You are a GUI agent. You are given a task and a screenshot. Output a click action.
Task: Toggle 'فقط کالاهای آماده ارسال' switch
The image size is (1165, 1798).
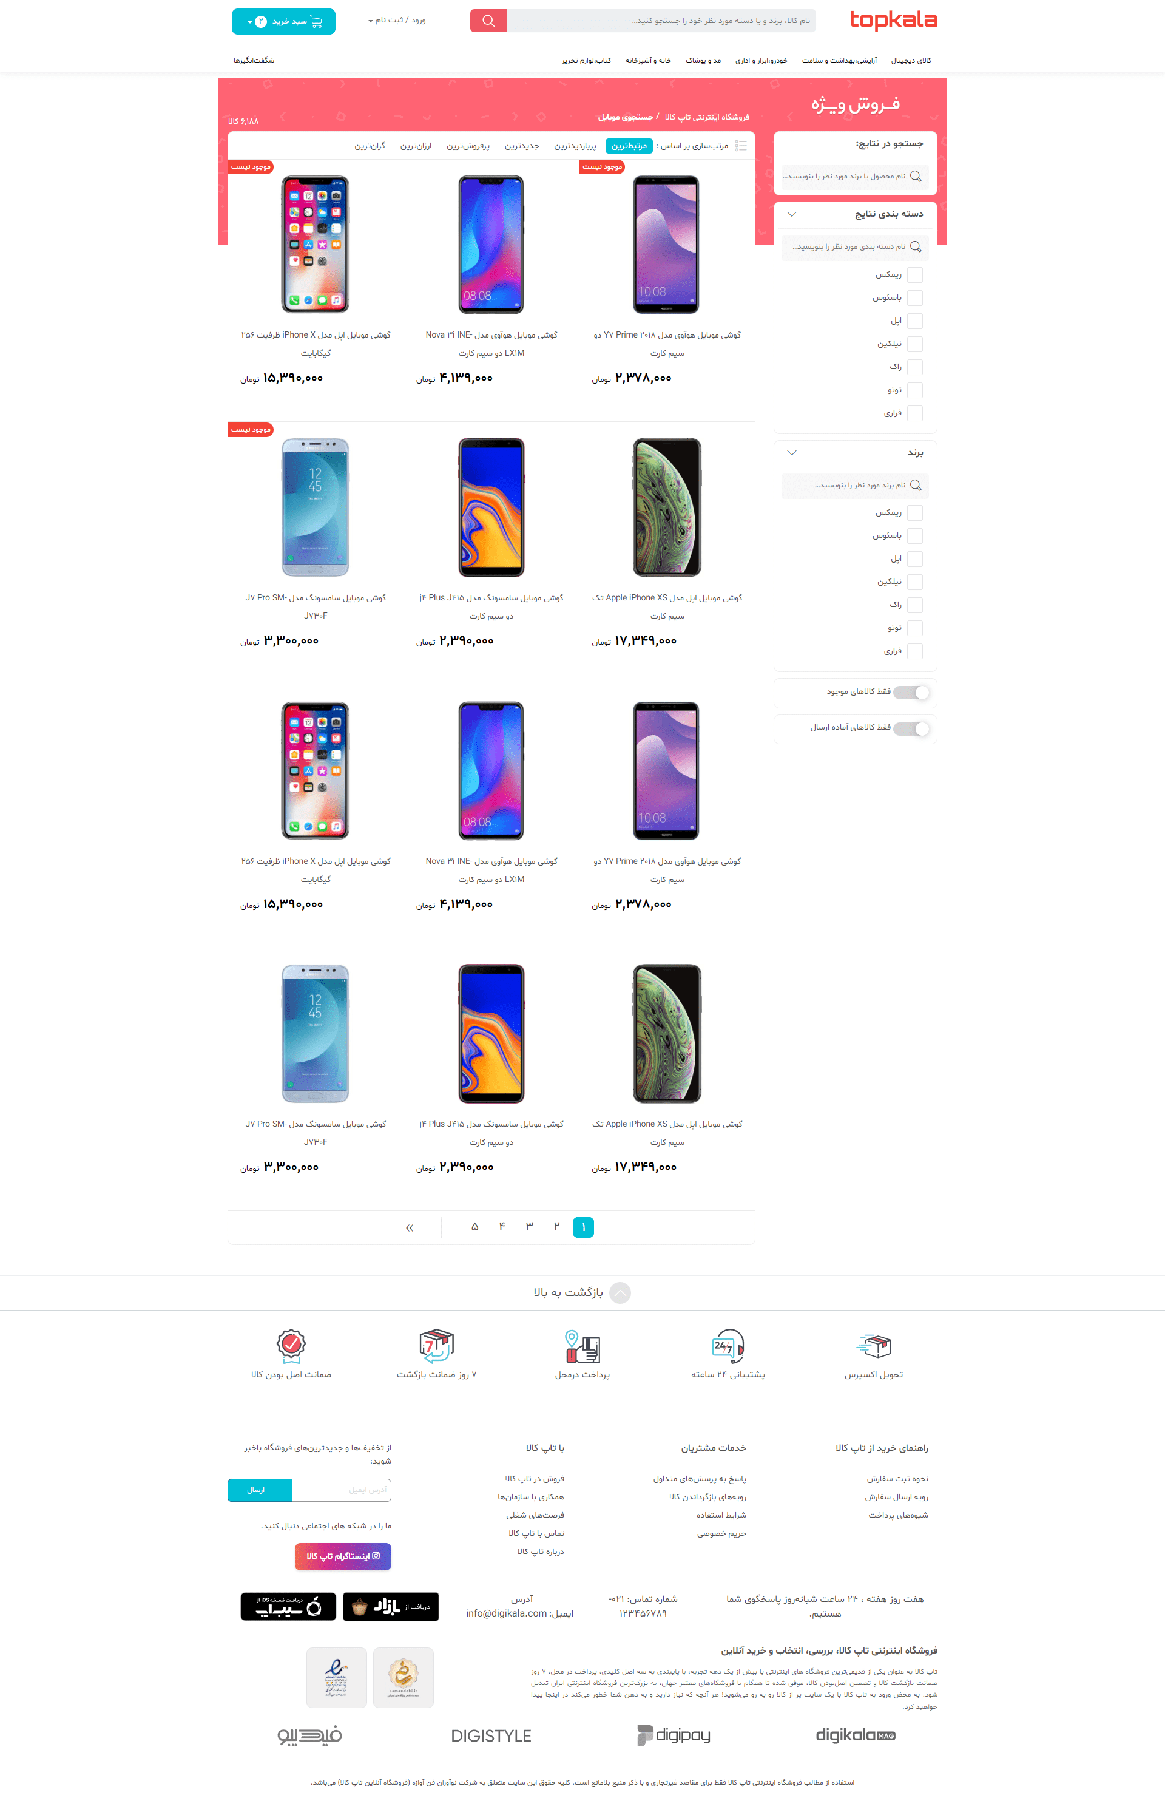coord(911,728)
